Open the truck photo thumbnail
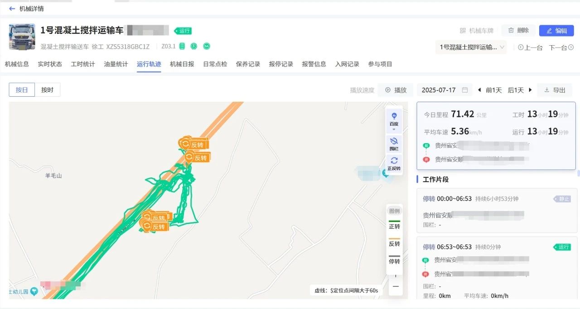Viewport: 580px width, 309px height. (x=22, y=37)
